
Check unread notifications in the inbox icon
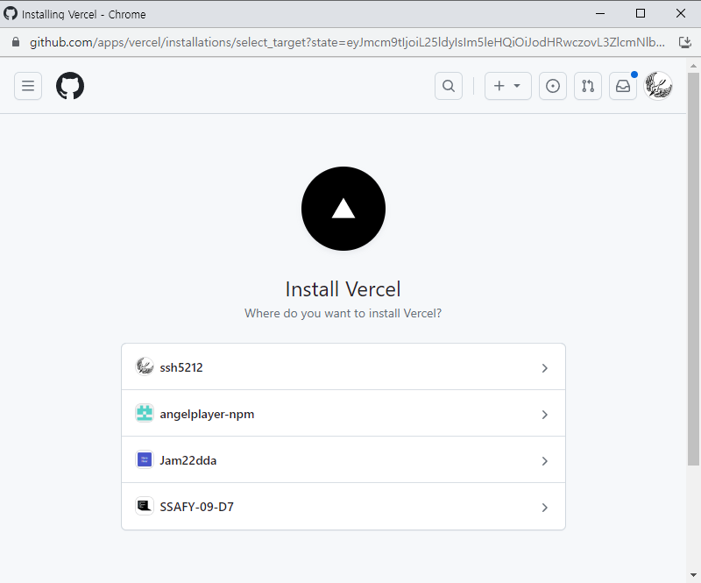[x=622, y=85]
